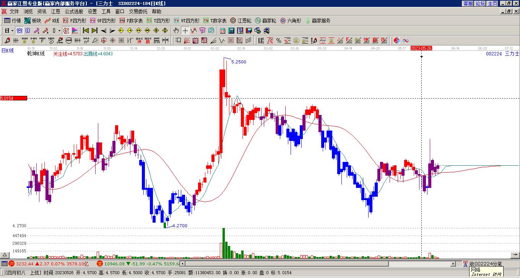
Task: Open the 交易委托 menu
Action: 138,12
